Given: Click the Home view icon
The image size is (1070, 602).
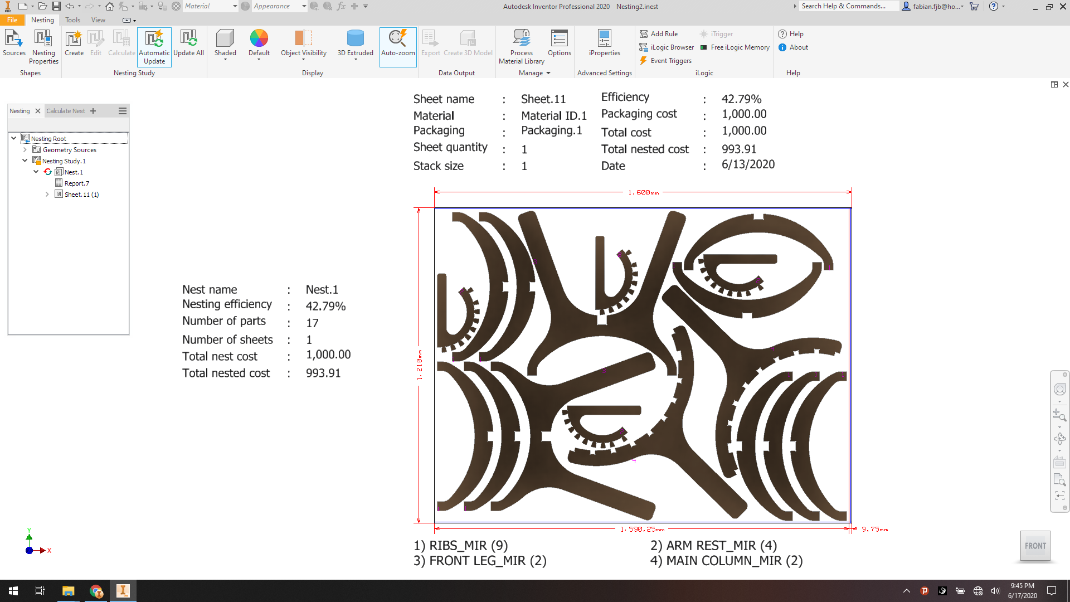Looking at the screenshot, I should pyautogui.click(x=110, y=6).
